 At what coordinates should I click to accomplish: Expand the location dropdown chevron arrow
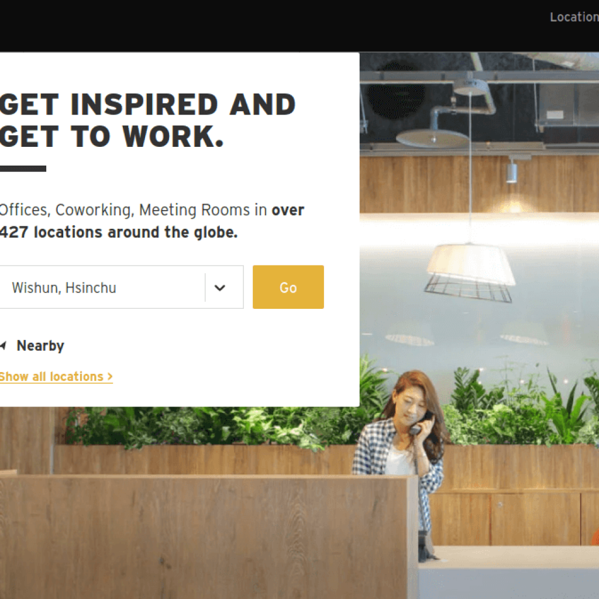coord(220,288)
